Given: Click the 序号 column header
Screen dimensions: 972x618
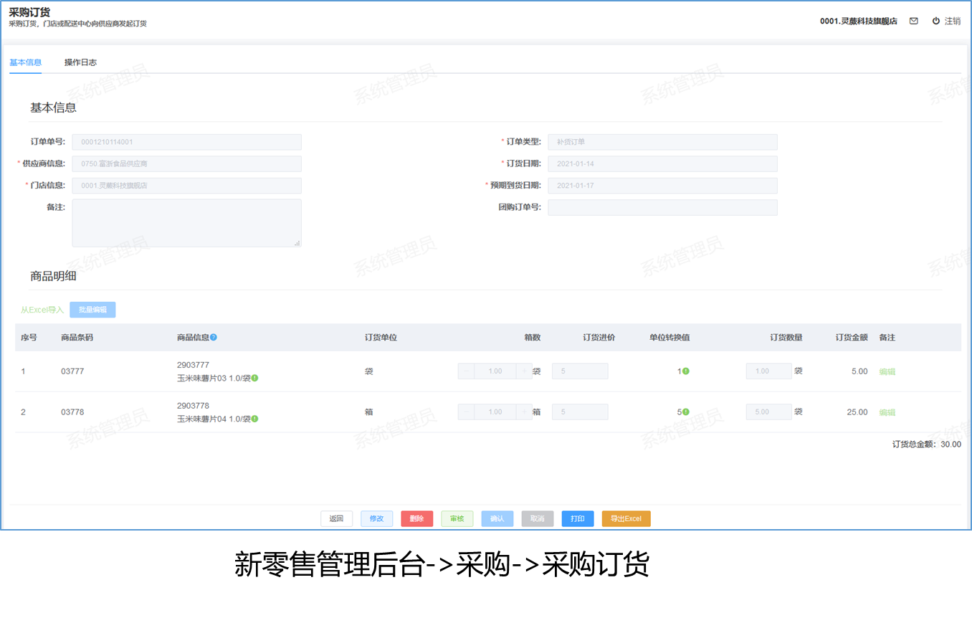Looking at the screenshot, I should [x=29, y=338].
